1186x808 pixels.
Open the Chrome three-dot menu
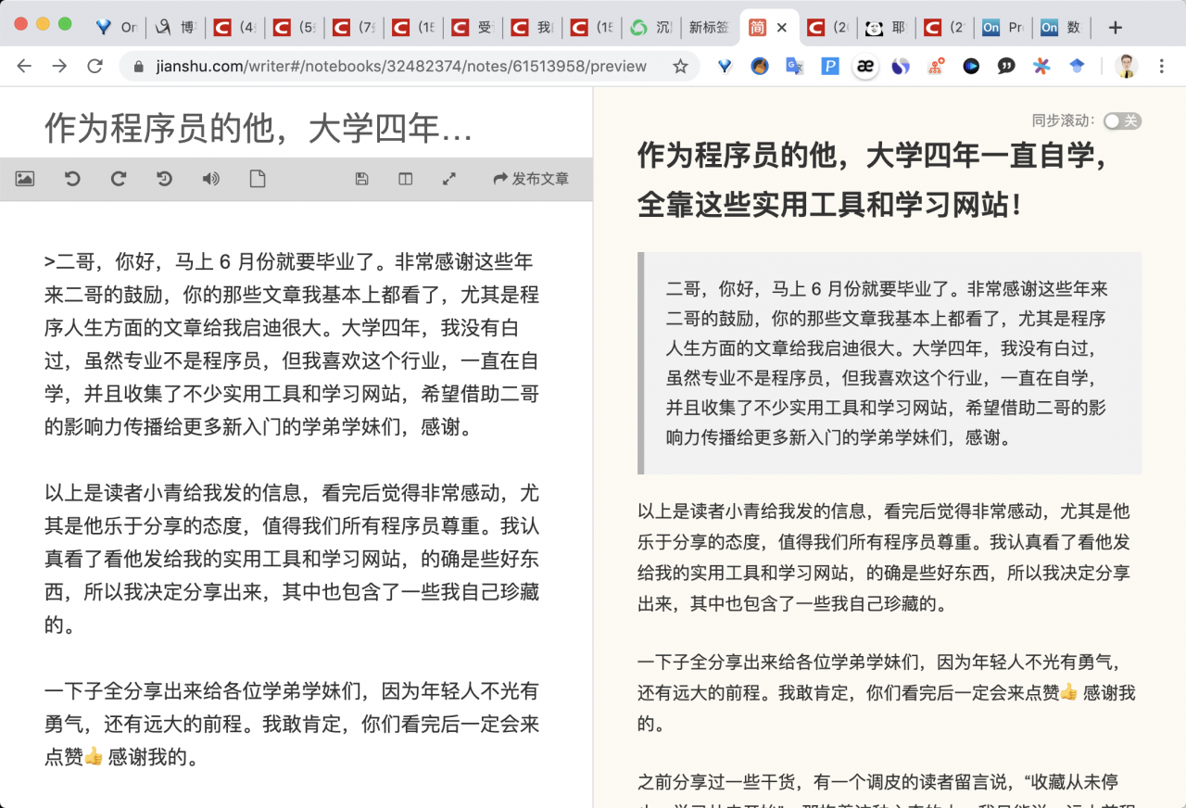[x=1162, y=66]
